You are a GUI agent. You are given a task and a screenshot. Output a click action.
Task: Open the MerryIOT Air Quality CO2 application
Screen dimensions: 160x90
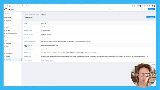point(30,42)
